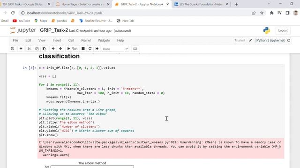300x168 pixels.
Task: Open the Finalize Resume bookmark
Action: click(96, 21)
